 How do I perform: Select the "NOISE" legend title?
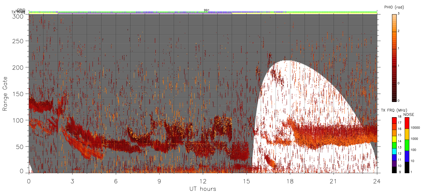[409, 114]
